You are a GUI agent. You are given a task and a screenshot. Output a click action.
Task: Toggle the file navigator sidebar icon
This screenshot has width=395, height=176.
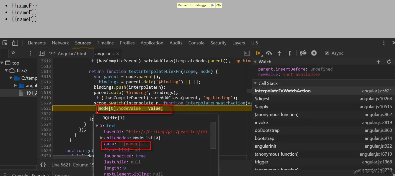pos(42,53)
